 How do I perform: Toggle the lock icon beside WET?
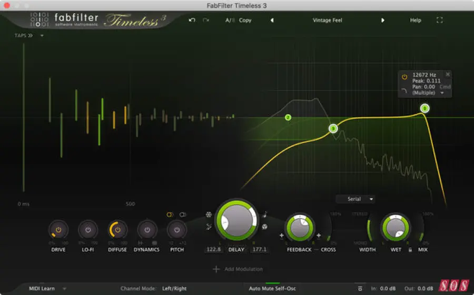(410, 250)
